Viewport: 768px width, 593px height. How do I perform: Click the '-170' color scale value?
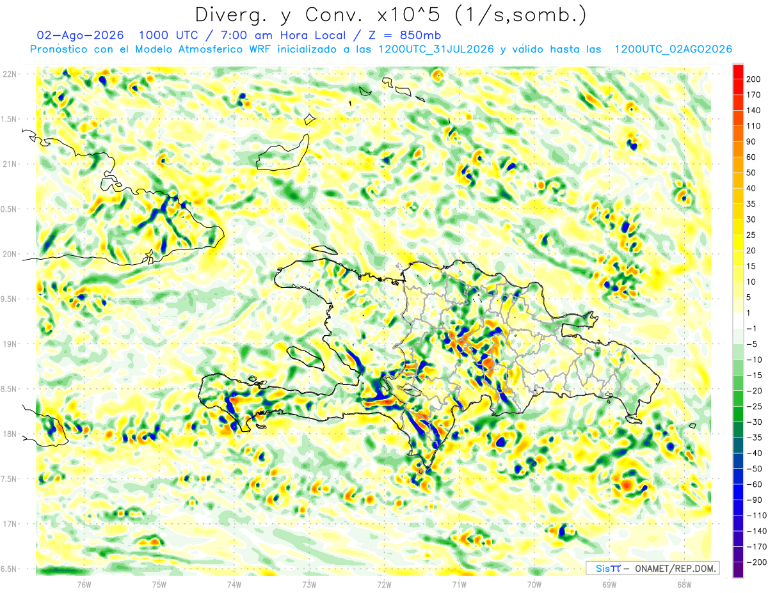point(756,547)
